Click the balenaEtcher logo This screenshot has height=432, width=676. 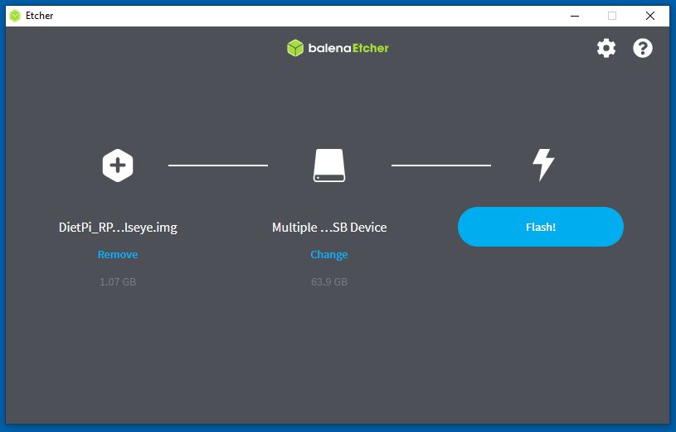click(338, 48)
